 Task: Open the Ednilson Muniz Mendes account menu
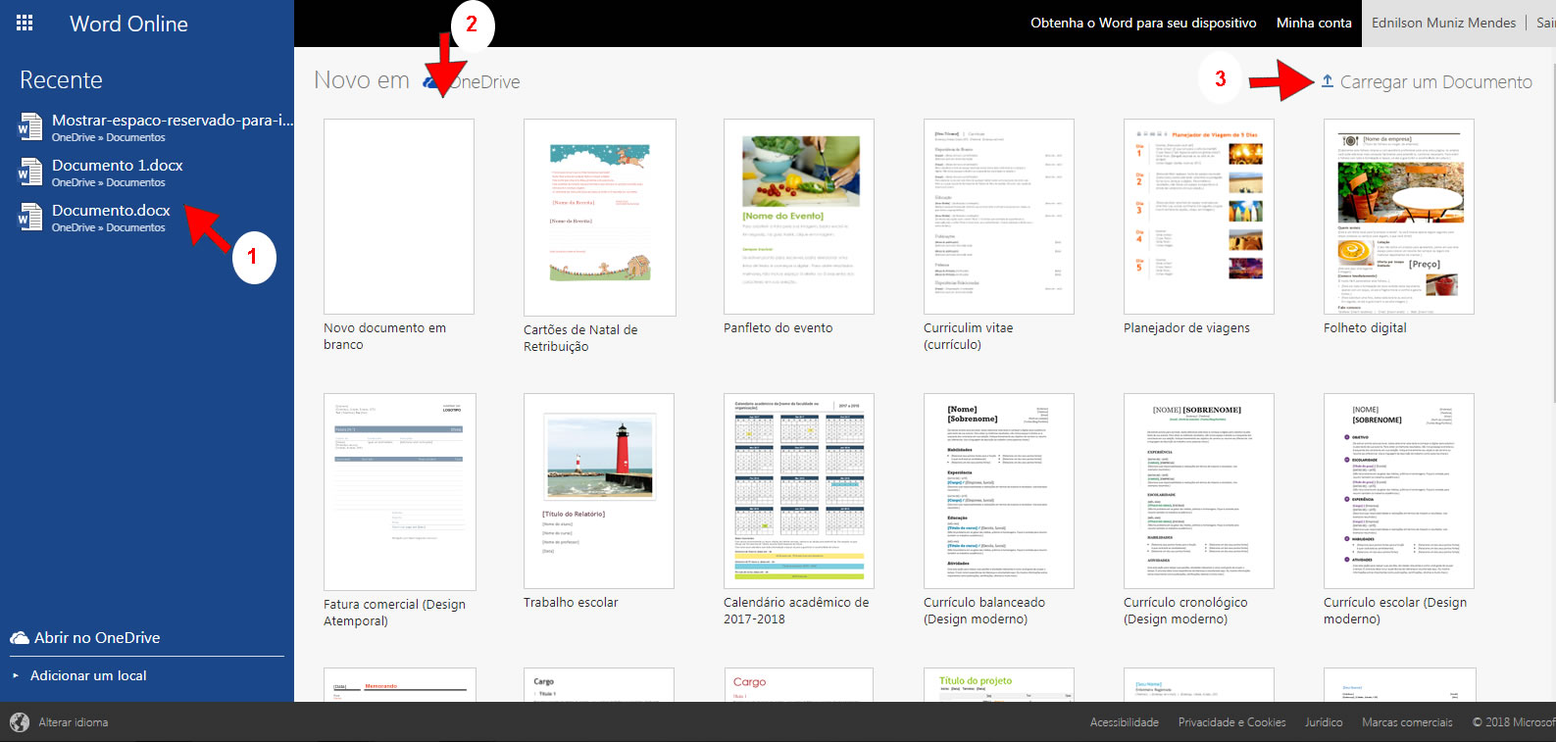[x=1443, y=24]
